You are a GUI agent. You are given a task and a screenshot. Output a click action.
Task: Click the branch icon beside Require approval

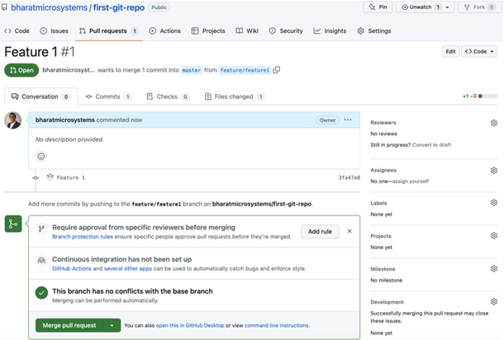tap(41, 229)
